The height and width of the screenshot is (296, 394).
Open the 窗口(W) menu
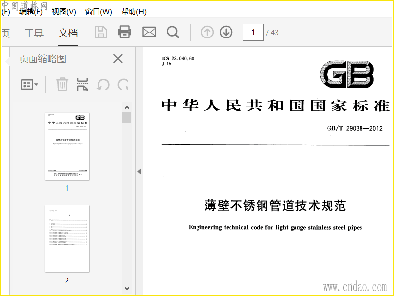[98, 11]
